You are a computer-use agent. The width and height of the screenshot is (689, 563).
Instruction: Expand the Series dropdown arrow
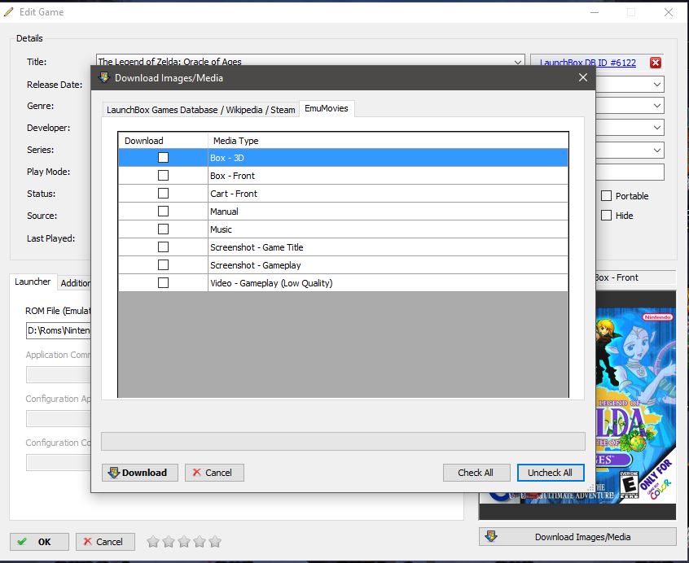[x=657, y=150]
